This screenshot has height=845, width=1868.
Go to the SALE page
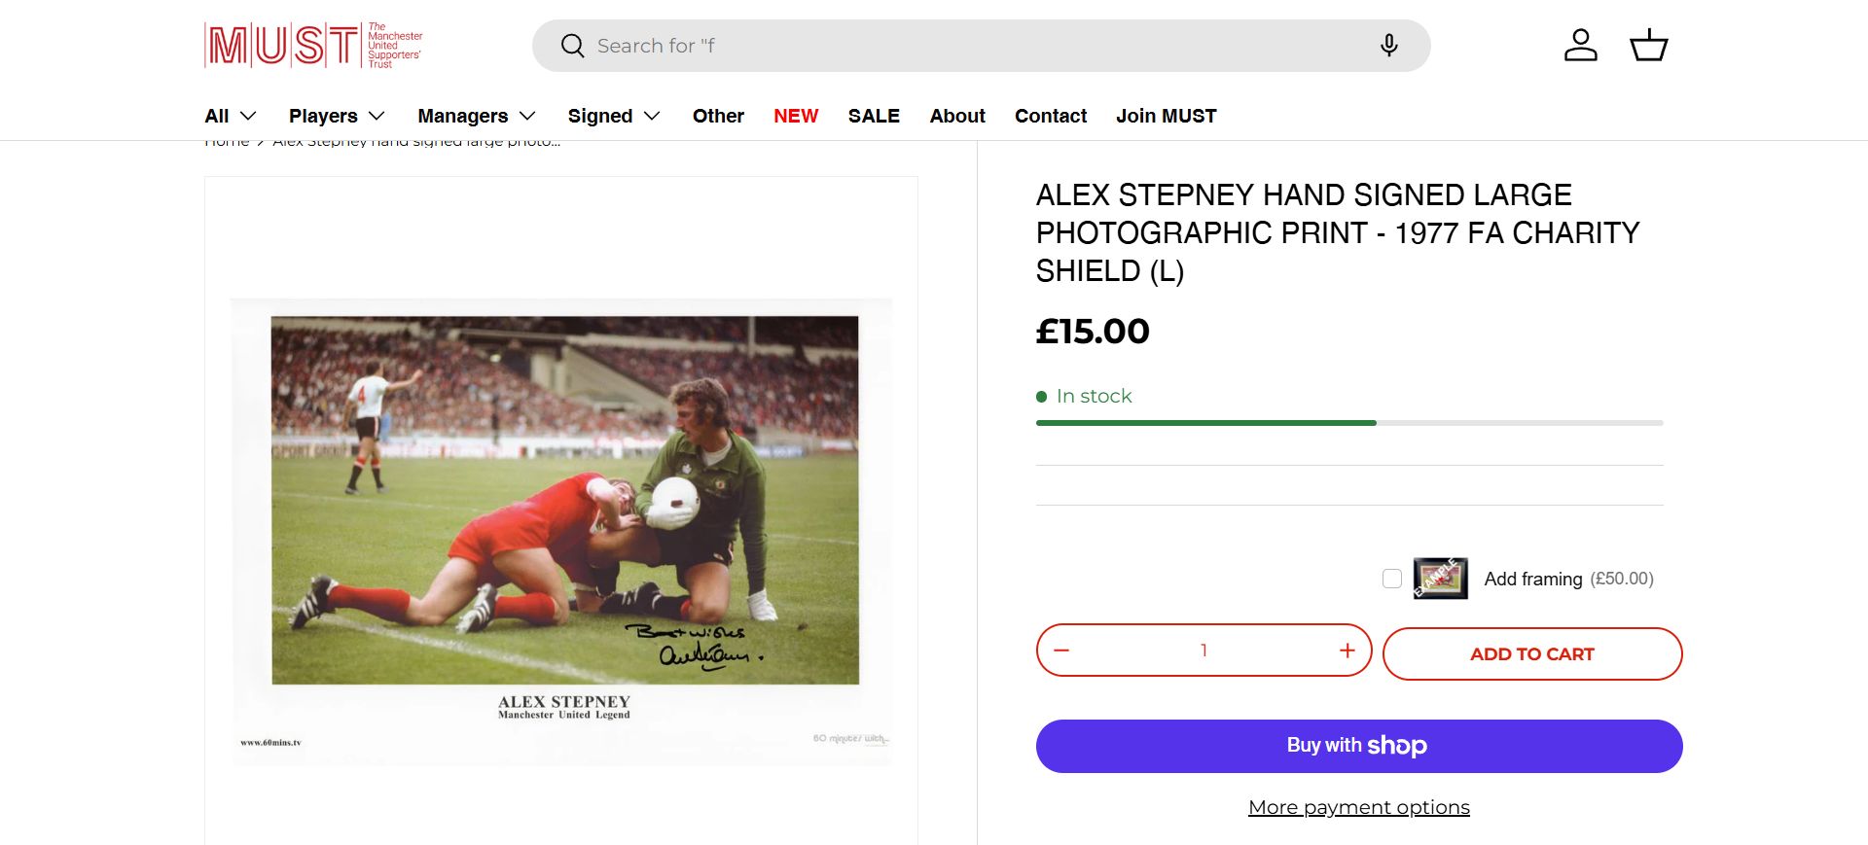(874, 116)
